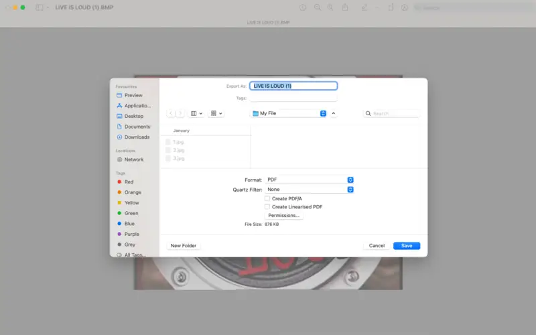Screen dimensions: 536x335
Task: Open Applications in the dialog sidebar
Action: (133, 106)
